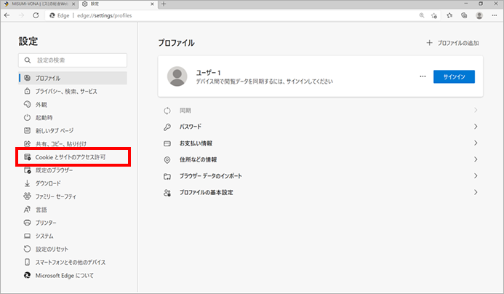Click the user avatar next to ユーザー 1
504x294 pixels.
click(x=177, y=76)
